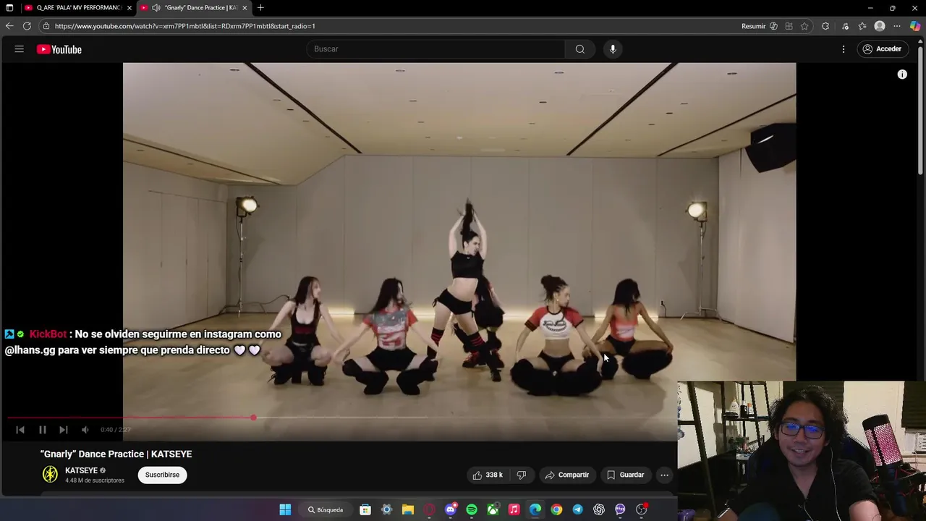Click the playhead on the progress bar
This screenshot has width=926, height=521.
click(x=253, y=418)
